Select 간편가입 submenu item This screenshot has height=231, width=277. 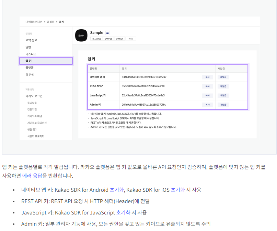(32, 109)
